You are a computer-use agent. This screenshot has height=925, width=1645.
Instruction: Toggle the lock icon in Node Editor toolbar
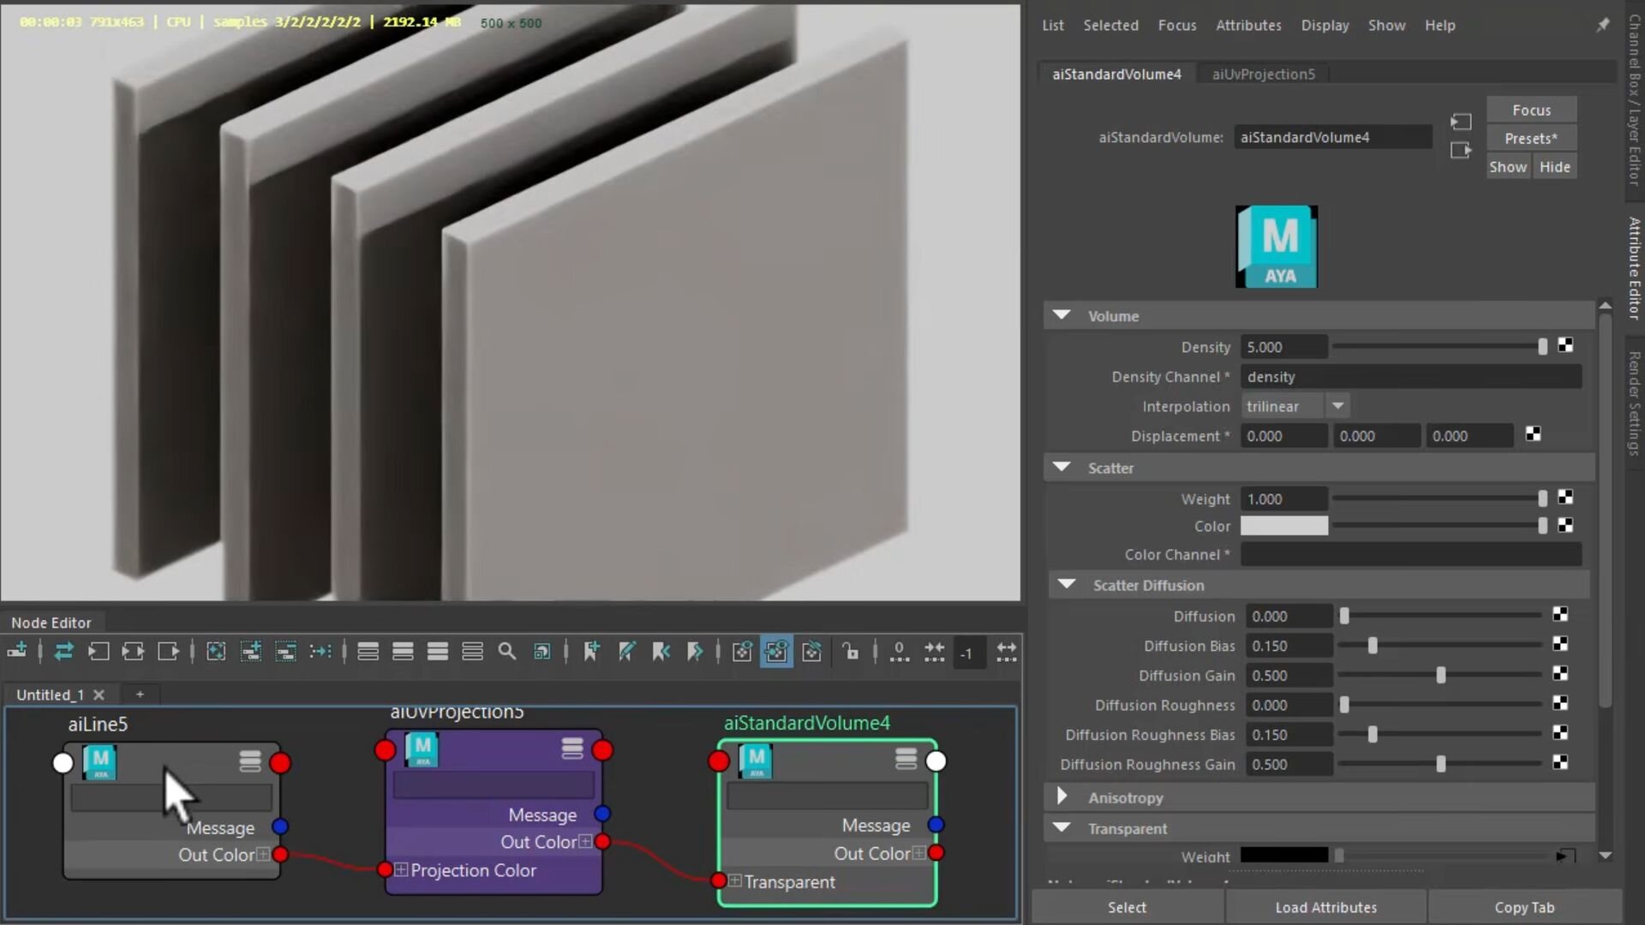pyautogui.click(x=850, y=652)
